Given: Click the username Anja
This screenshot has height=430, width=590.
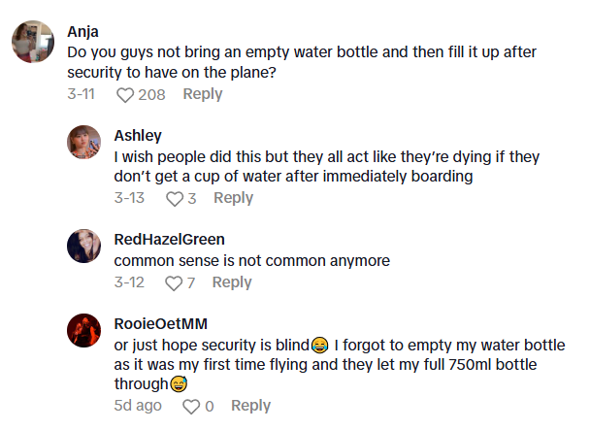Looking at the screenshot, I should point(83,30).
